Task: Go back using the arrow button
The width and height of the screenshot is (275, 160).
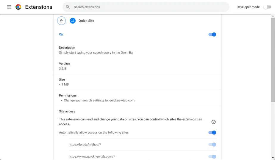Action: pos(61,21)
